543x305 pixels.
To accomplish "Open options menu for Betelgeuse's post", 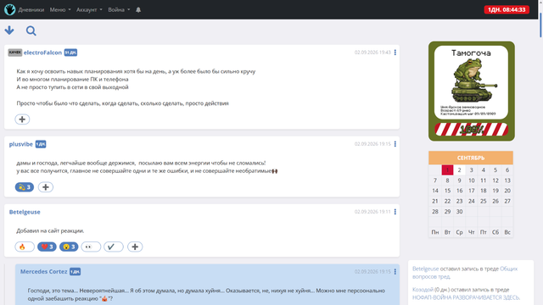I will 395,212.
